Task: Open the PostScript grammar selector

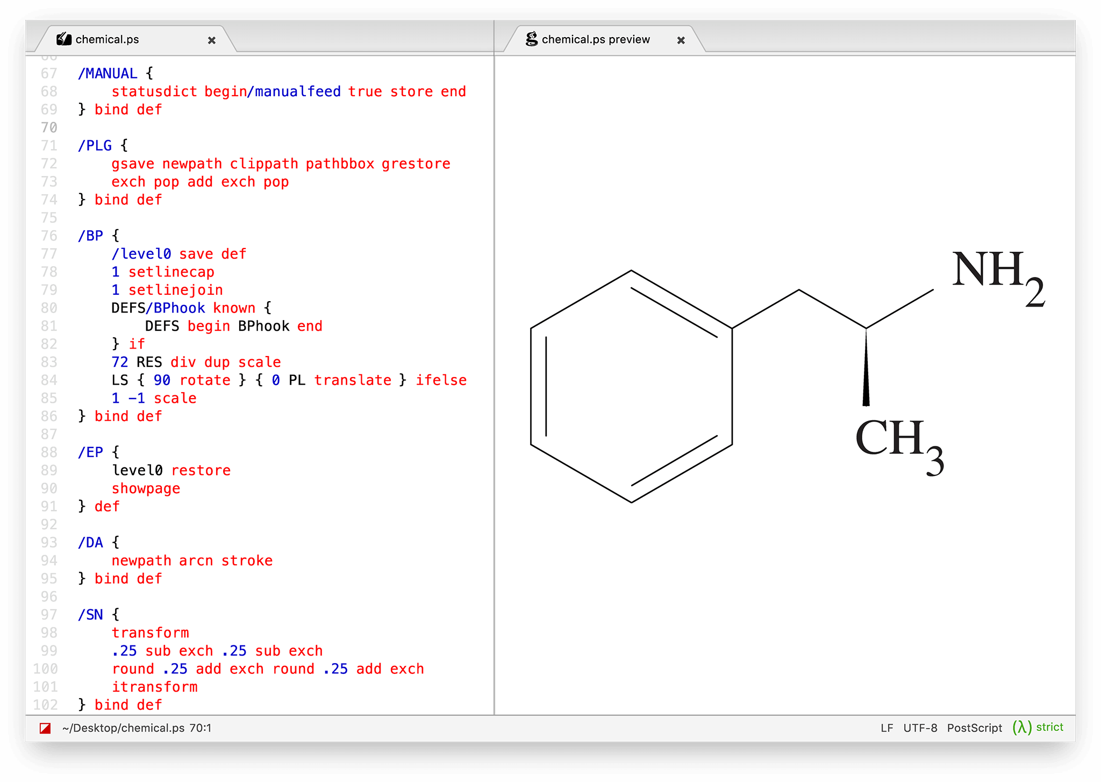Action: pyautogui.click(x=974, y=728)
